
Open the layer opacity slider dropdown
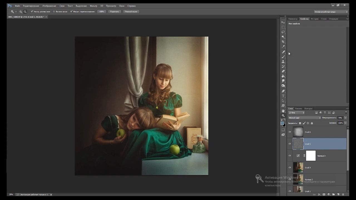345,118
